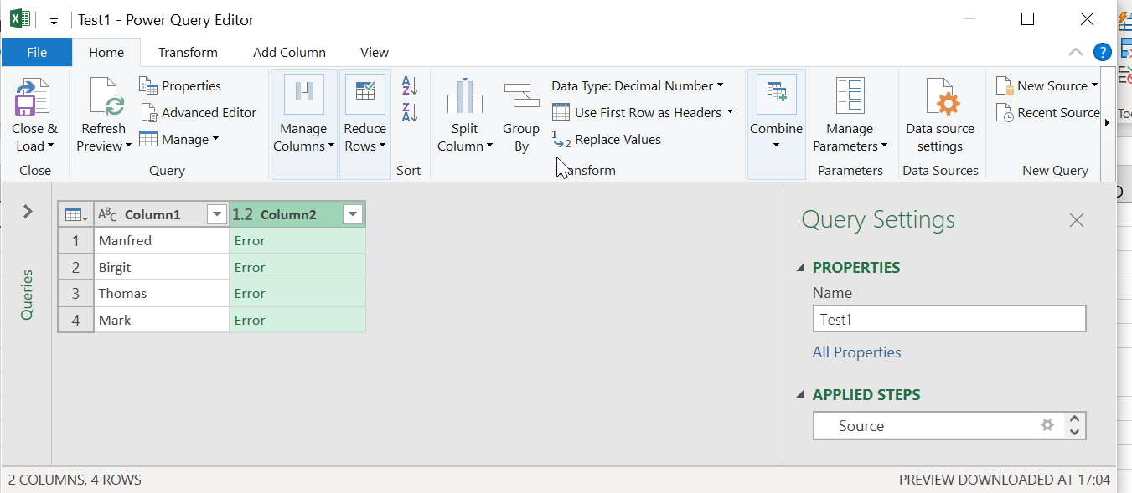Open the Advanced Editor
Screen dimensions: 1132x493
pyautogui.click(x=199, y=112)
